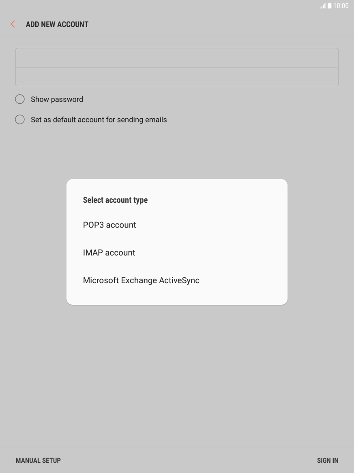Image resolution: width=354 pixels, height=473 pixels.
Task: Tap the email address entry field
Action: (x=177, y=57)
